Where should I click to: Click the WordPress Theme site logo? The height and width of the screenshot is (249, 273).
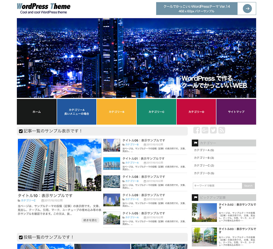click(43, 8)
